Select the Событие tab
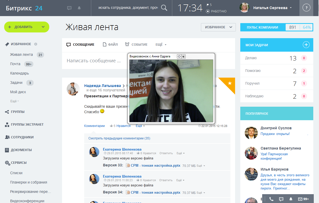The height and width of the screenshot is (203, 319). (136, 45)
